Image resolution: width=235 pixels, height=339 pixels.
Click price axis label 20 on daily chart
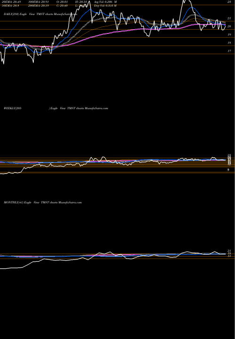(229, 26)
